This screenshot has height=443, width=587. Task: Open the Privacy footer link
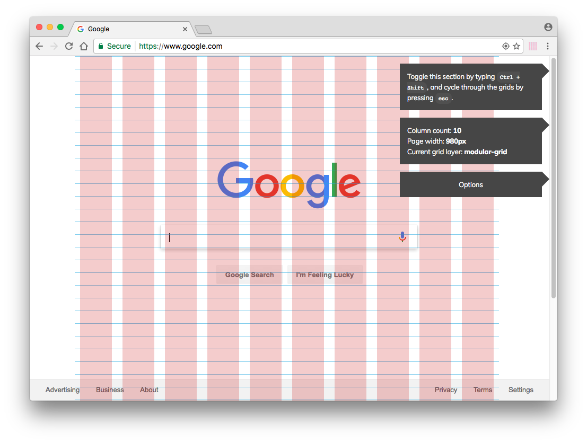tap(446, 390)
